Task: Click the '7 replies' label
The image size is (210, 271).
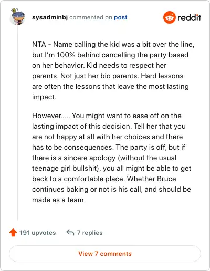Action: [90, 233]
